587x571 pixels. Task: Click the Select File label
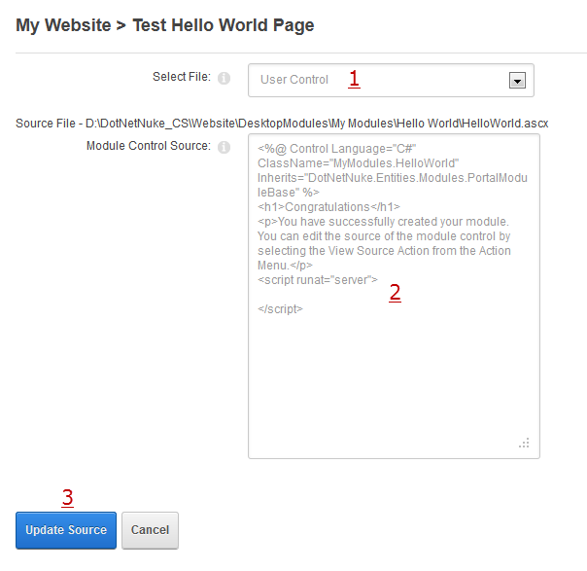click(182, 77)
